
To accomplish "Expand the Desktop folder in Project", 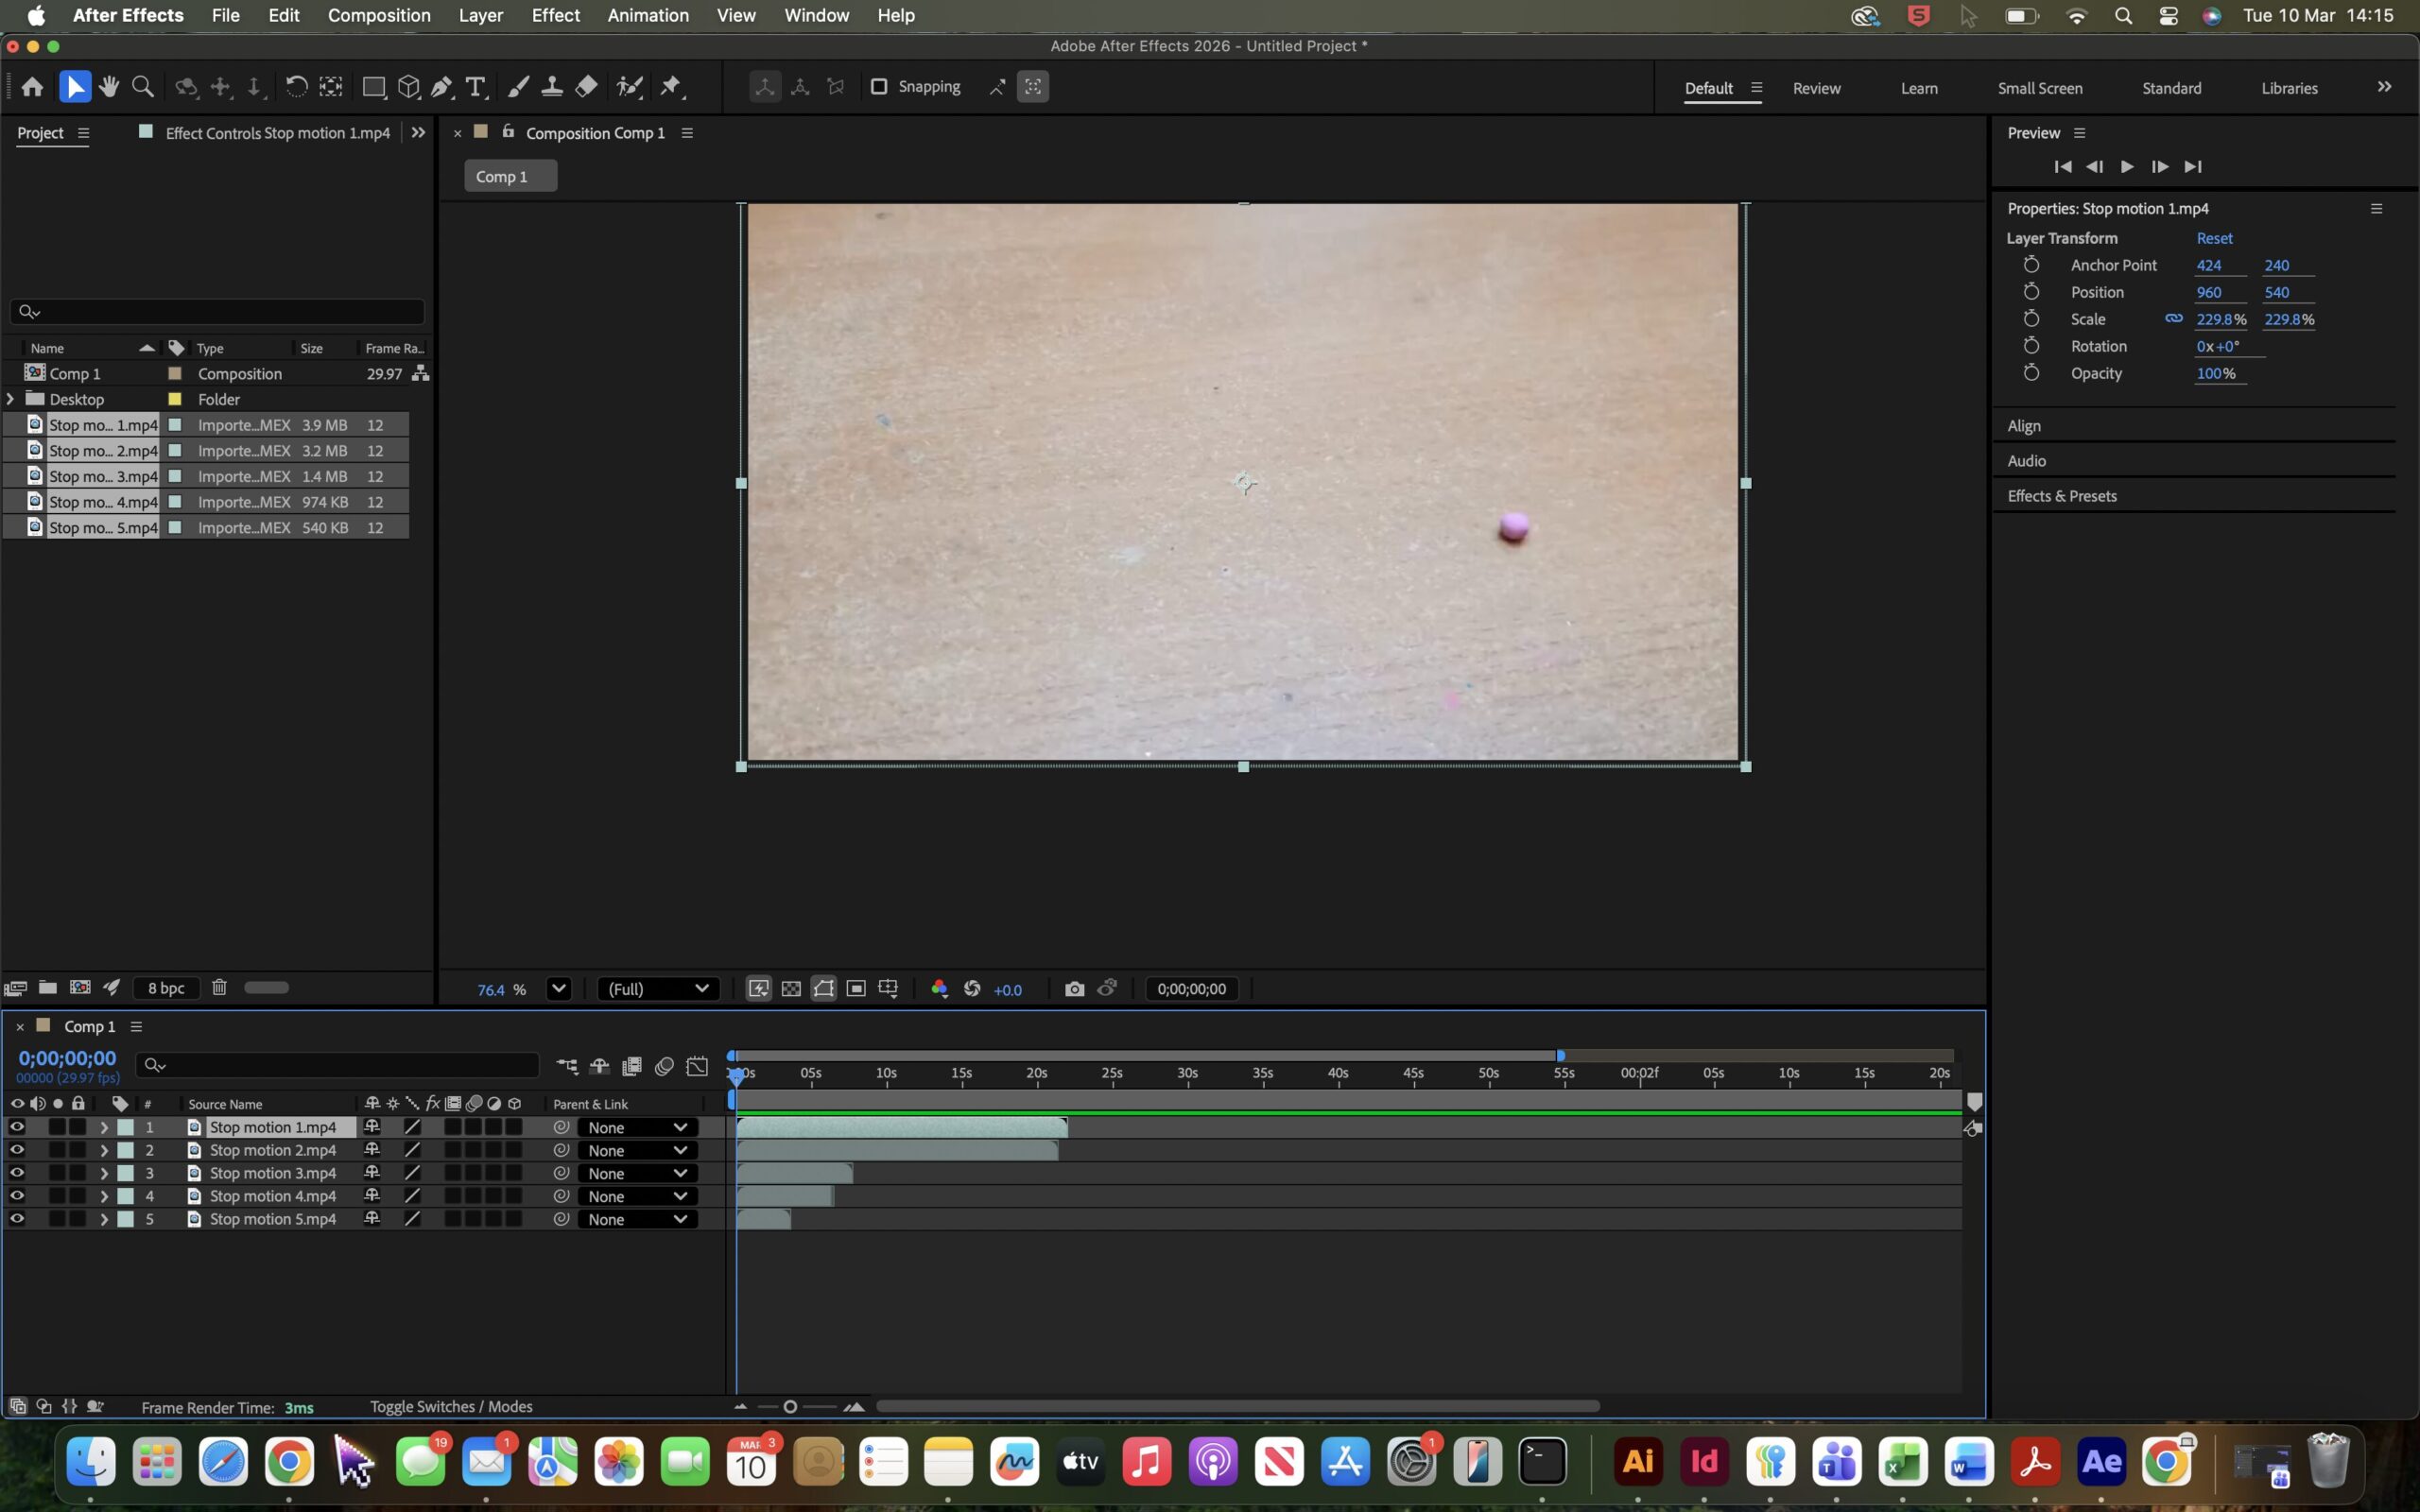I will click(x=11, y=399).
